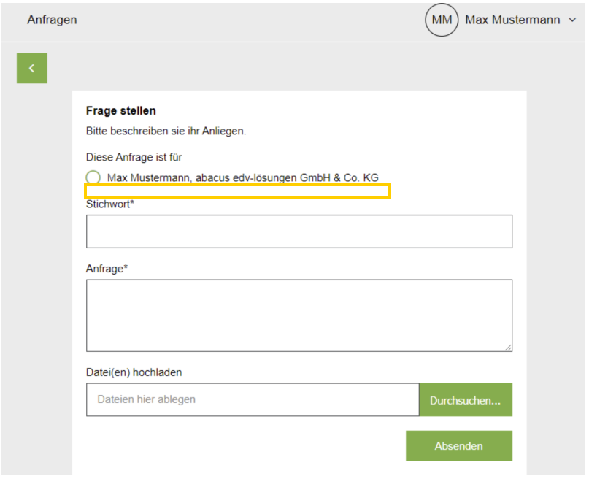Grab the Anfrage textarea resize handle
This screenshot has height=479, width=589.
pos(508,348)
